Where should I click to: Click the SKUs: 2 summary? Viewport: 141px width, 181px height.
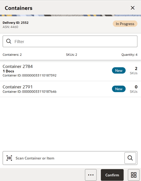[x=71, y=55]
